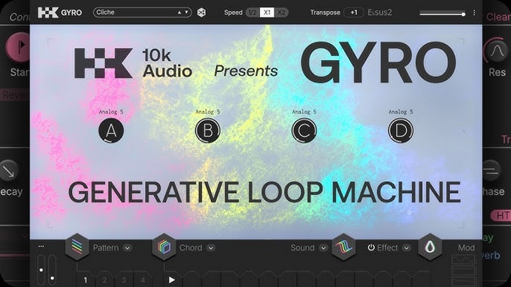Click the Decay arrow knob in background window

point(9,170)
